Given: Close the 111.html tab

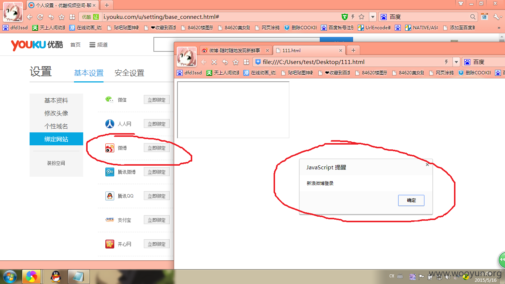Looking at the screenshot, I should click(340, 50).
